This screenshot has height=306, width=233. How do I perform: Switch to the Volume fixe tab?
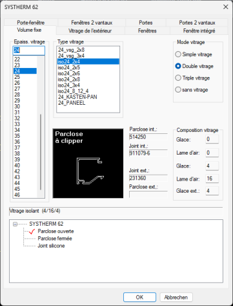[29, 30]
